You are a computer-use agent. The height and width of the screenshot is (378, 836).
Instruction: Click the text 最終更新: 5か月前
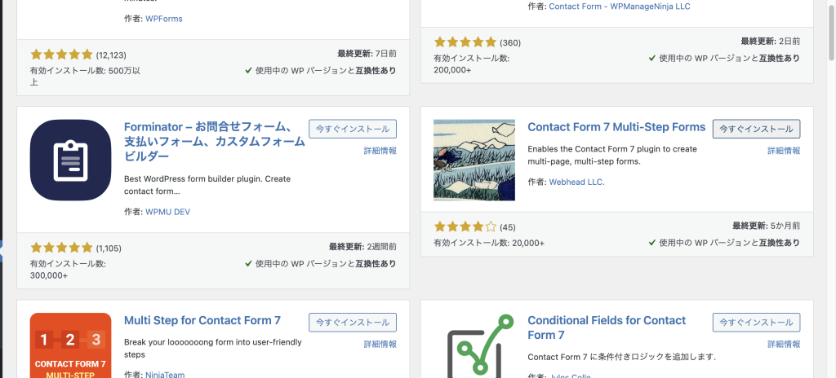[x=766, y=226]
